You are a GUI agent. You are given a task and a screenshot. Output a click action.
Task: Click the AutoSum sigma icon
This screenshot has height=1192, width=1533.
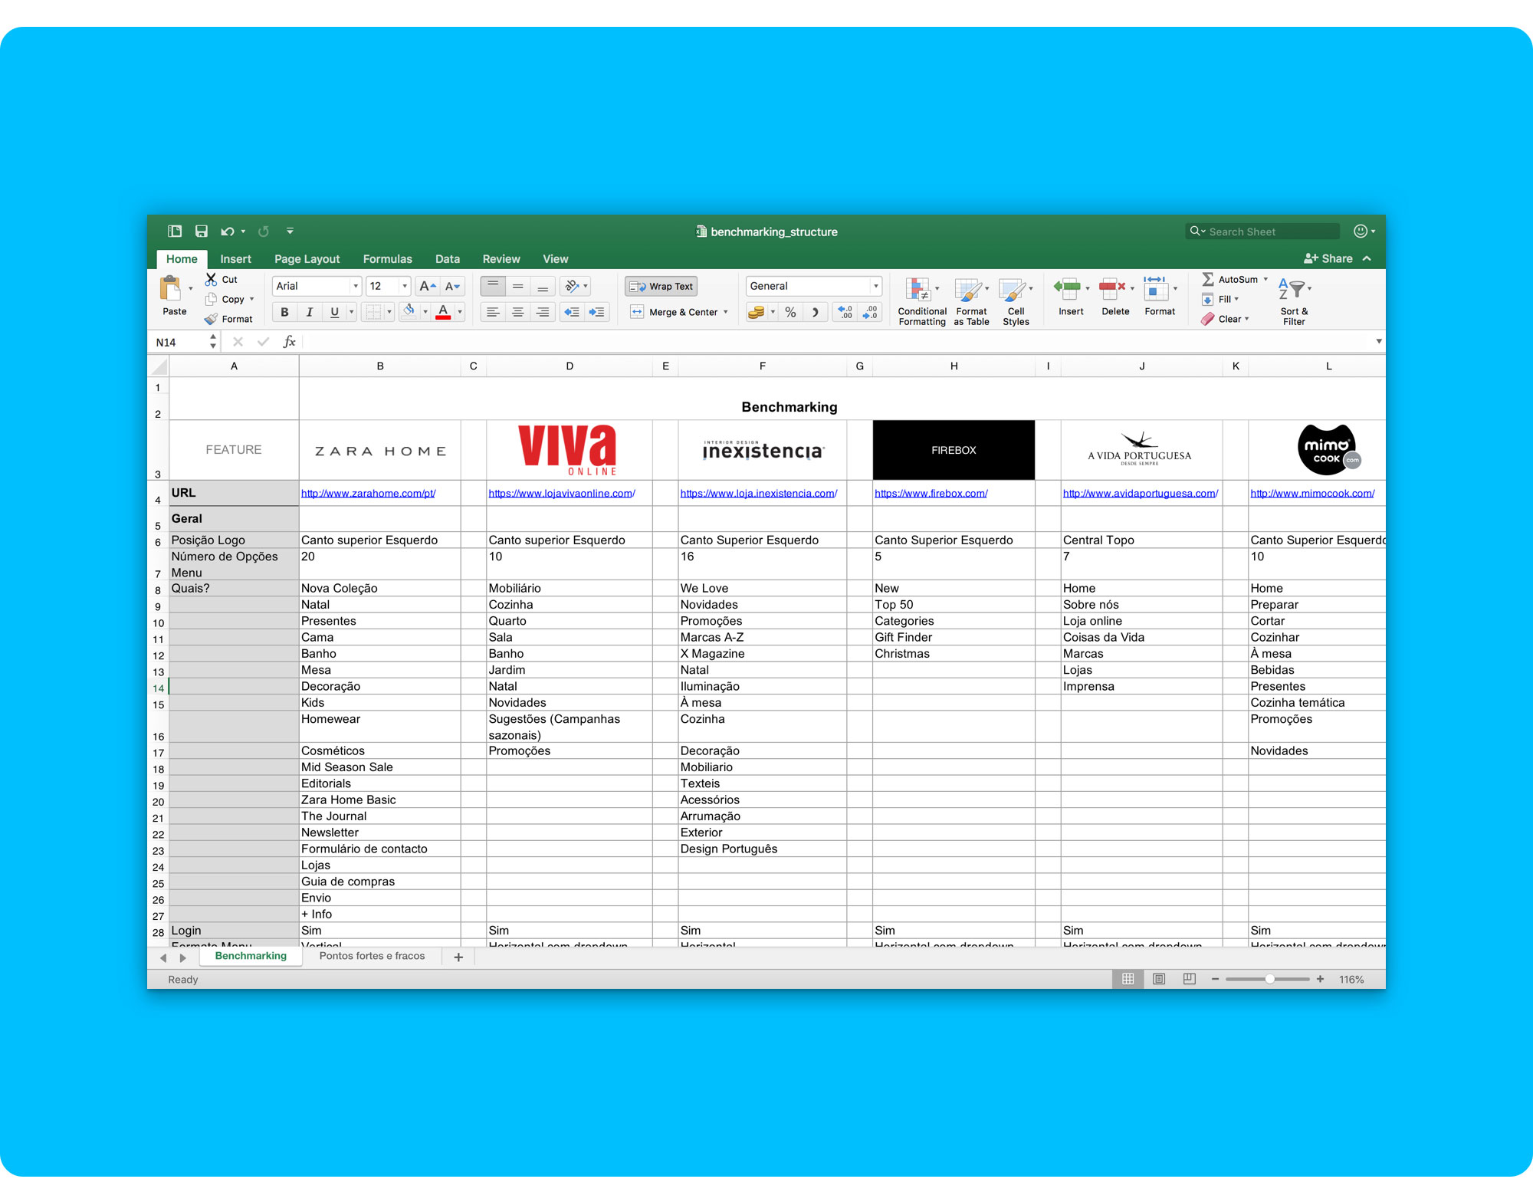point(1207,279)
